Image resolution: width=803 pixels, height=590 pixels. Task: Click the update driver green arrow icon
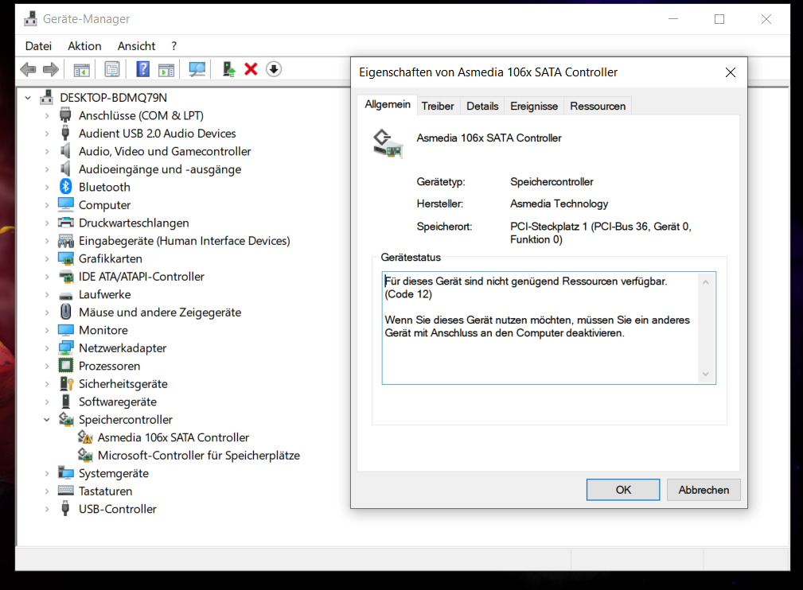coord(228,69)
